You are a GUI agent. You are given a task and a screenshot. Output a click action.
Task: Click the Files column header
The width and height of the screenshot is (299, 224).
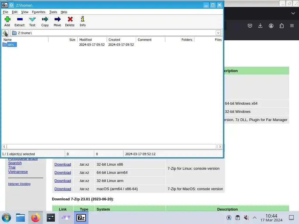click(x=208, y=40)
